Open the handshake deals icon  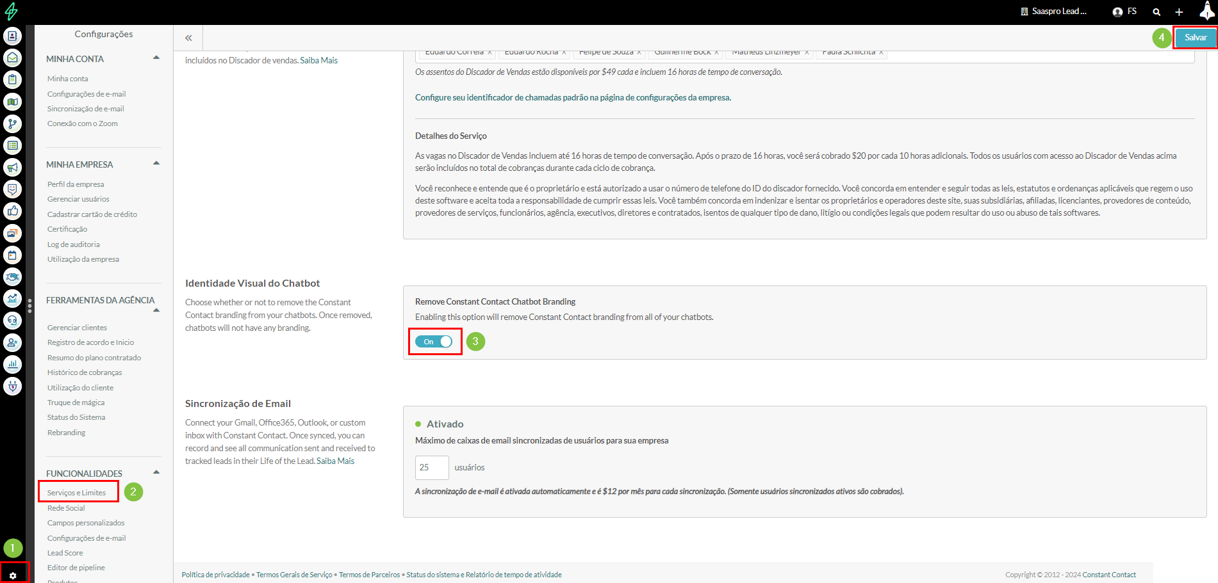click(12, 276)
